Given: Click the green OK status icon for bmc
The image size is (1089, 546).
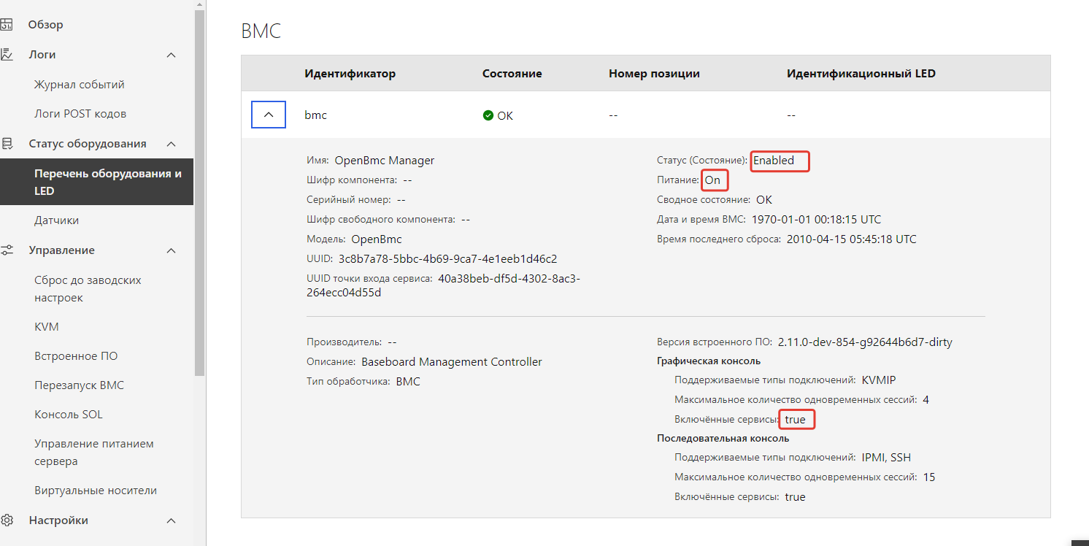Looking at the screenshot, I should click(487, 115).
